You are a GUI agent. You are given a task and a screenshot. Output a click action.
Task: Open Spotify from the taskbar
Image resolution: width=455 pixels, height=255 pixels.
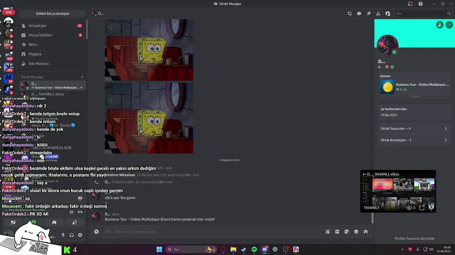tap(254, 249)
